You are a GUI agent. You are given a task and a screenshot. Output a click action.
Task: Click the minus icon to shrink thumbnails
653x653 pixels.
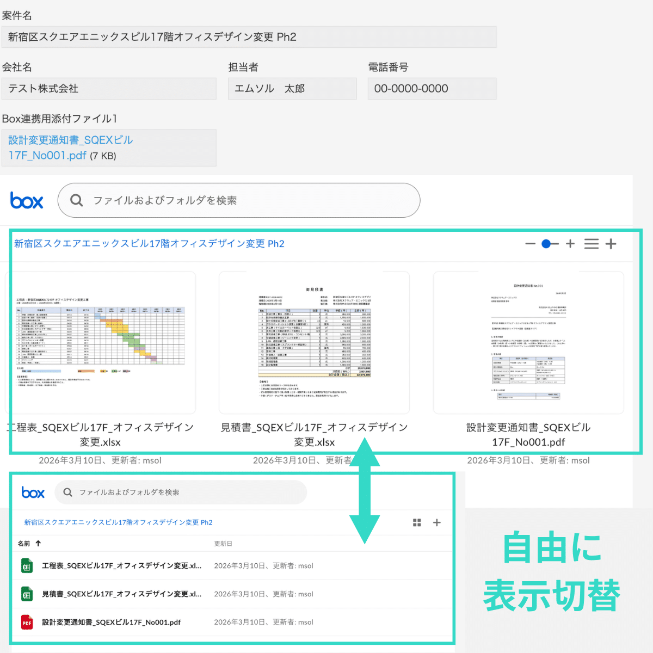point(530,244)
